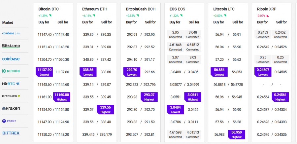Select the Bitcoin price 11151.40

point(45,47)
